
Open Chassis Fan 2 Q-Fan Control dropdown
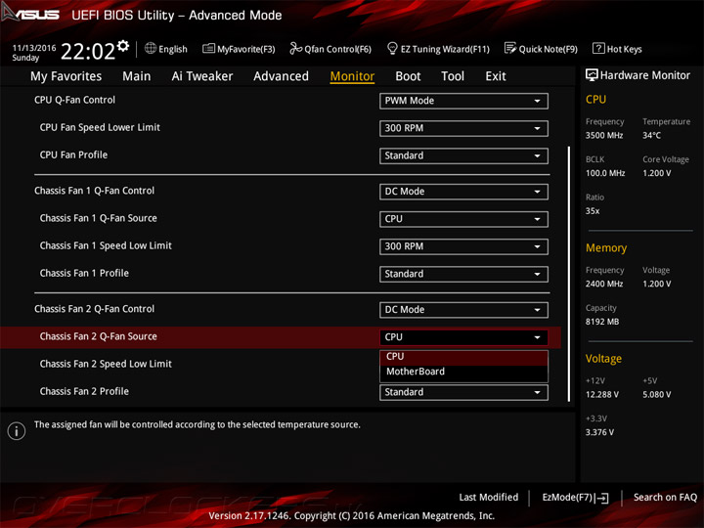coord(463,310)
